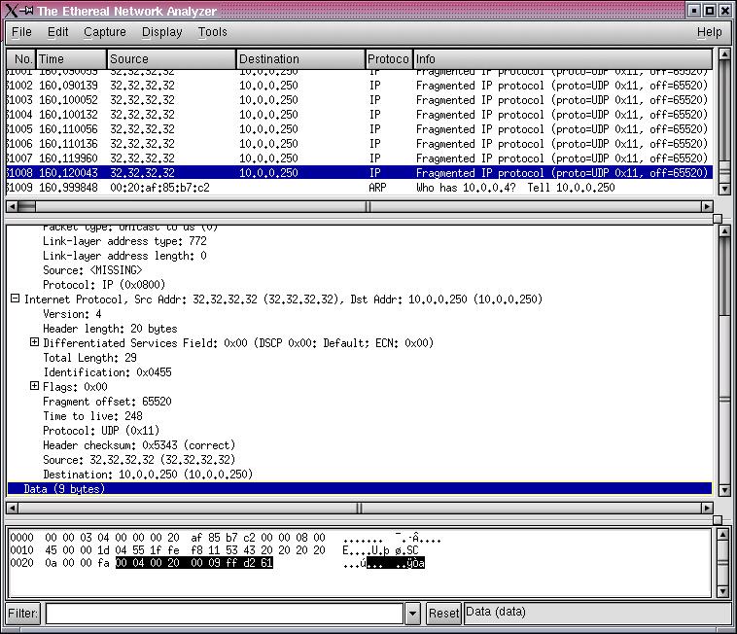Expand the Differentiated Services Field node

(x=35, y=342)
